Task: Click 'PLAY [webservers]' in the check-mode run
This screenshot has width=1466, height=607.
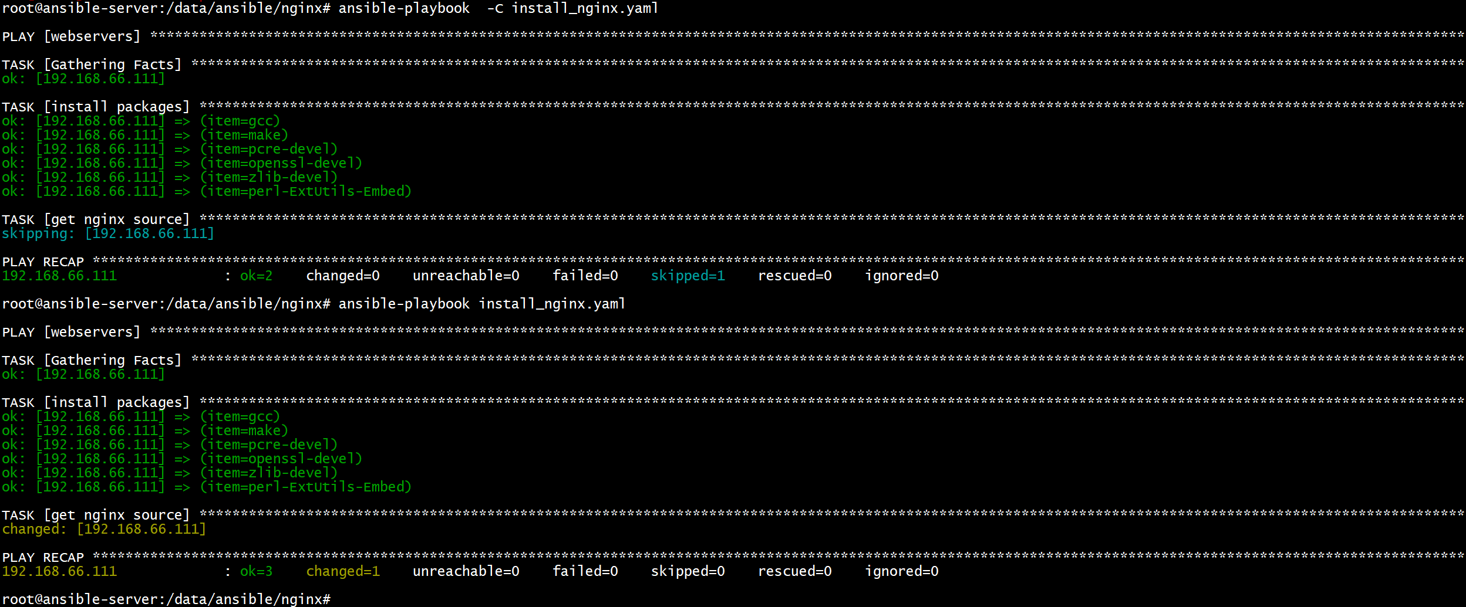Action: tap(71, 36)
